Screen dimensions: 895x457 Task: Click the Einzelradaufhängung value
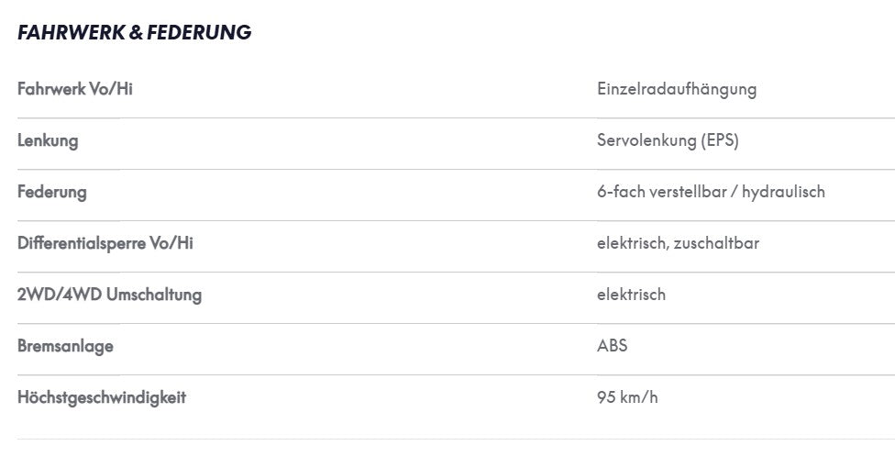tap(677, 90)
